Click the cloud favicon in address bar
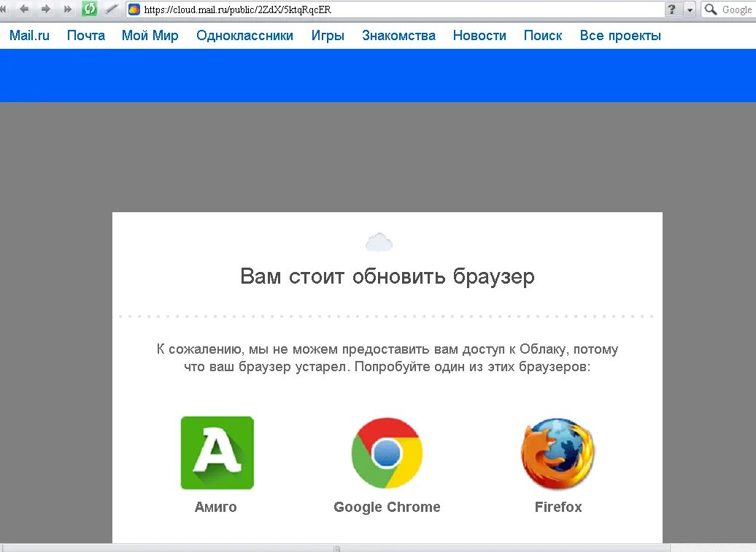The image size is (756, 552). point(134,9)
